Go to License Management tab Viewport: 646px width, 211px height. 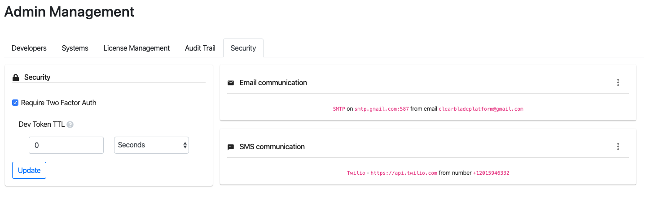[x=136, y=48]
